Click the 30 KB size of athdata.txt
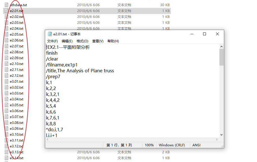257x162 pixels. tap(165, 5)
